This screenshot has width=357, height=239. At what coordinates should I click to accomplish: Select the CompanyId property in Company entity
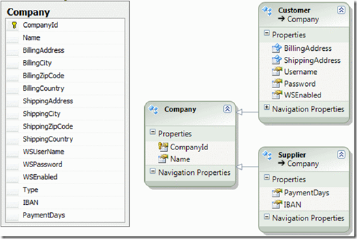tap(189, 147)
